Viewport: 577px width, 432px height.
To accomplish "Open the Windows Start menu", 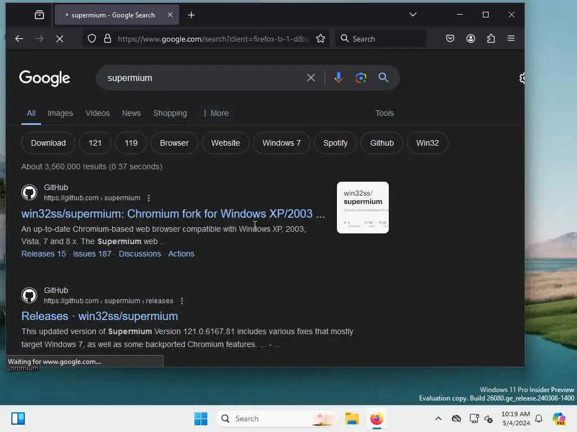I will (x=201, y=418).
